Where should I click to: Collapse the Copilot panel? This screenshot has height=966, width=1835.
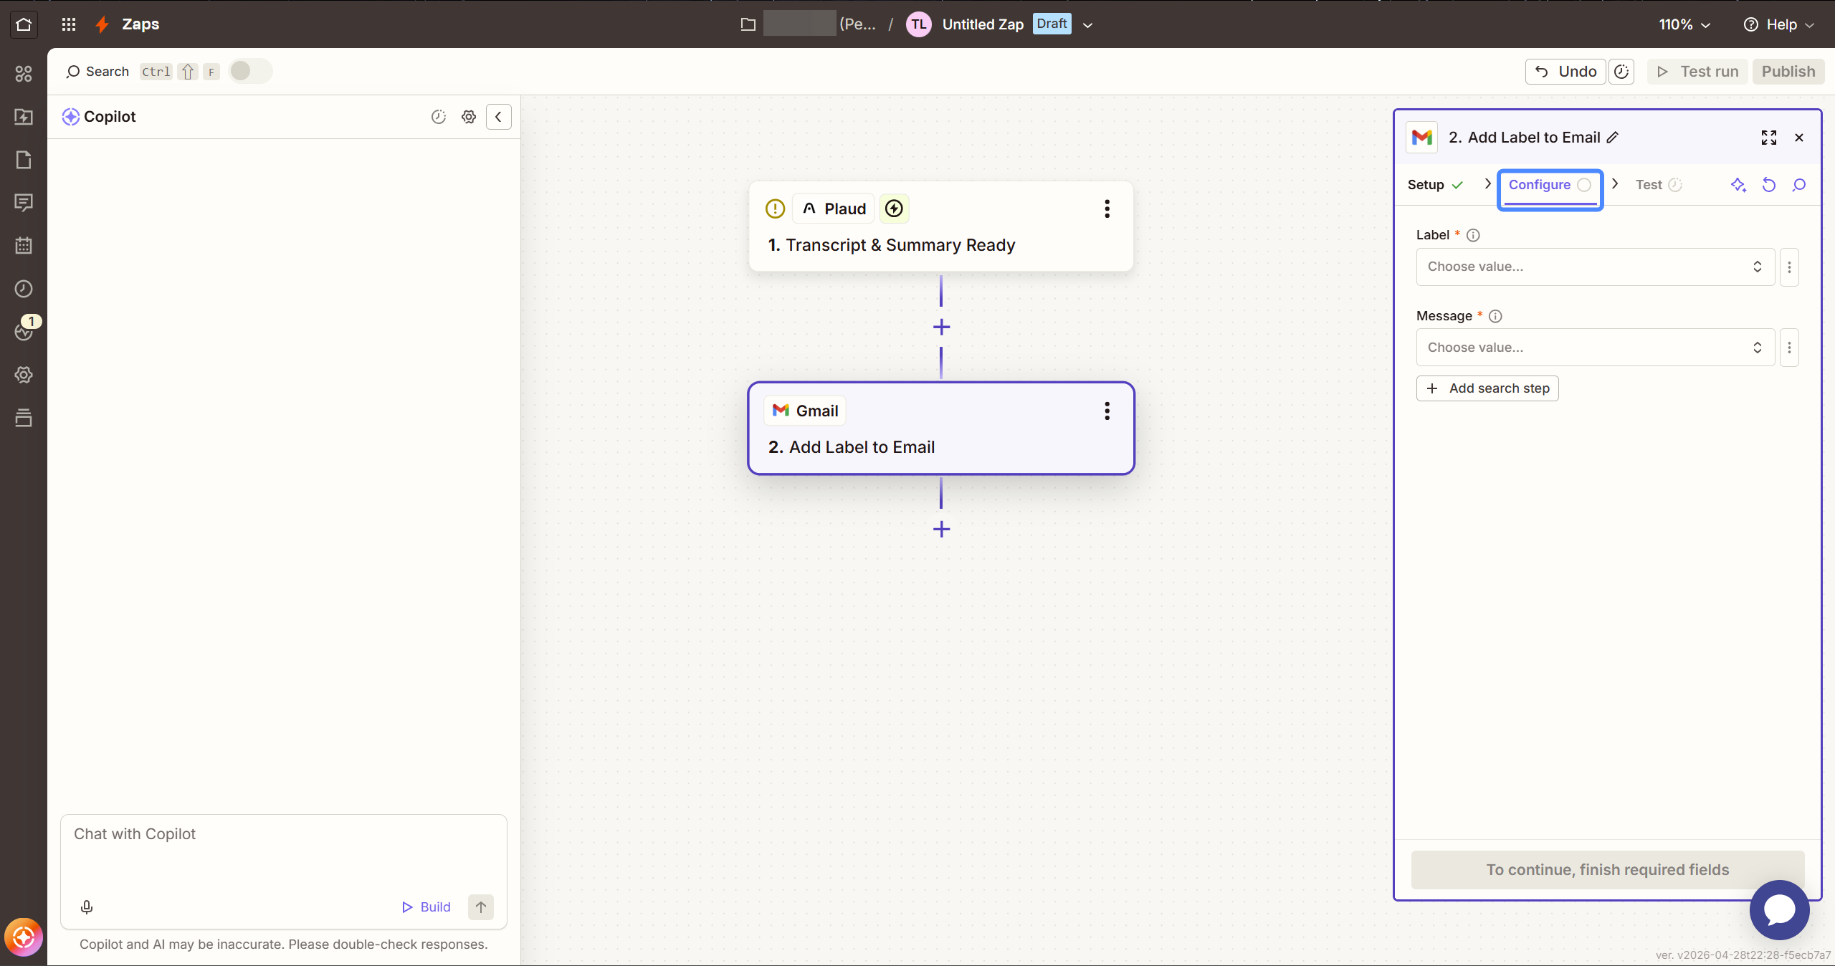[498, 117]
